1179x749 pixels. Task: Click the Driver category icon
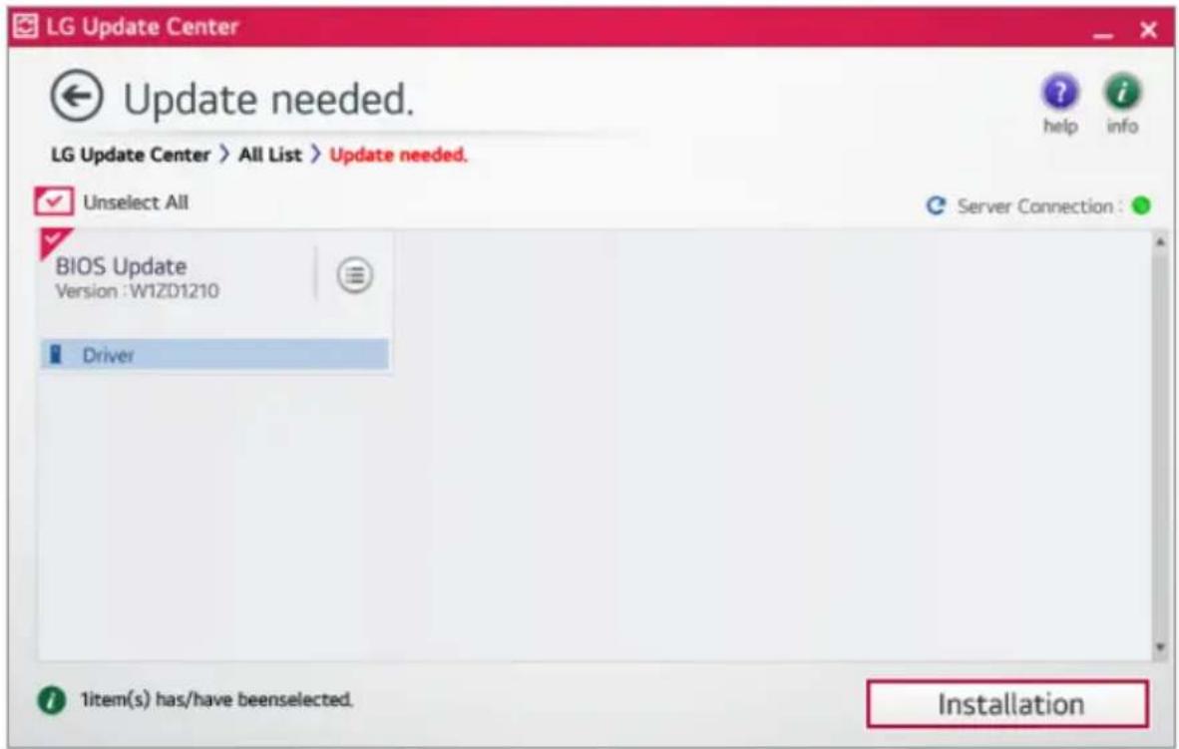pyautogui.click(x=55, y=354)
